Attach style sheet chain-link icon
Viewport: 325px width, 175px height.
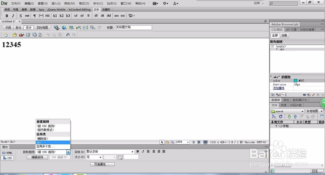coord(305,95)
